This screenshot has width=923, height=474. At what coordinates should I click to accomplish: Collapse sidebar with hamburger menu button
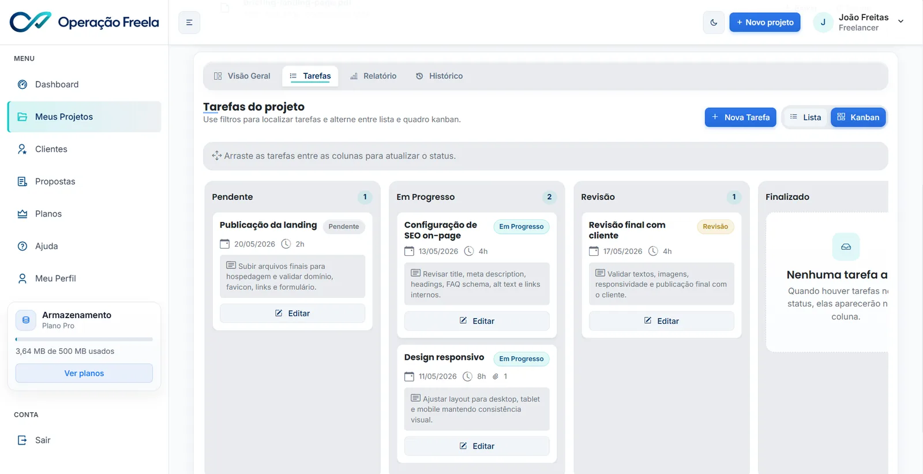(189, 23)
